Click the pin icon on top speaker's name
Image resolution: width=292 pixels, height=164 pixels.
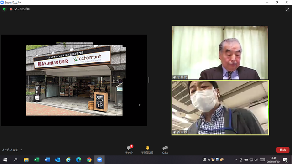tap(174, 77)
